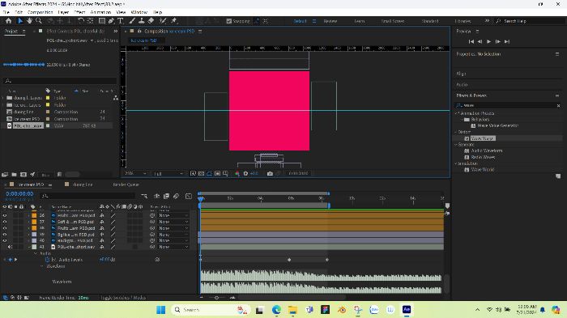The height and width of the screenshot is (318, 567).
Task: Hide the Soft layer 37 with its eye icon
Action: coord(5,222)
